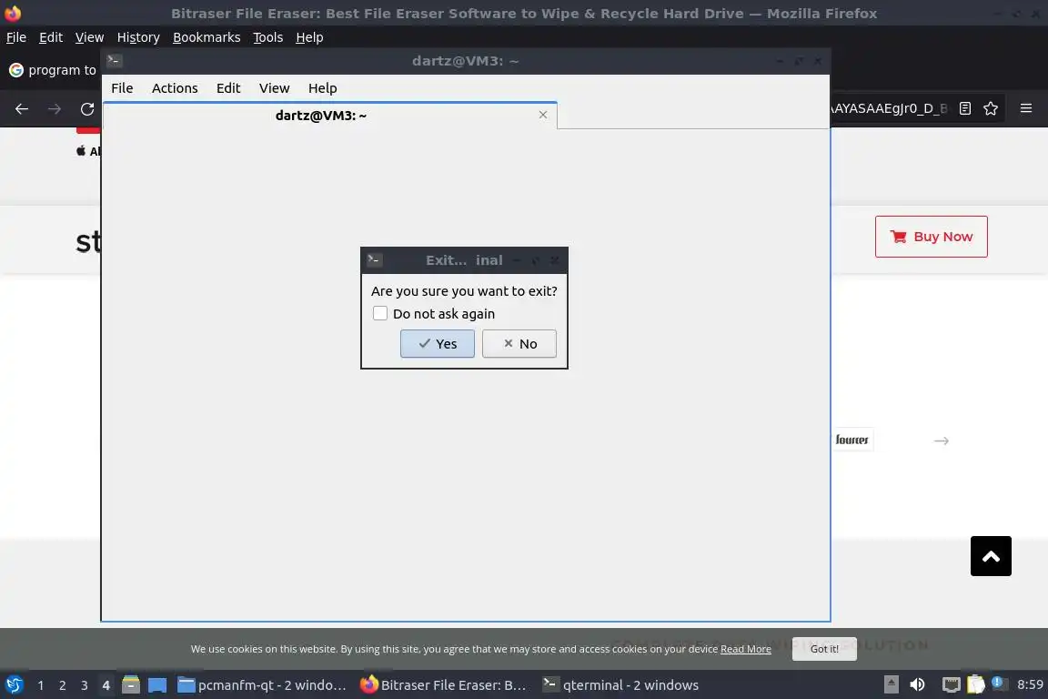Open the clipboard manager tray icon
Viewport: 1048px width, 699px height.
(x=976, y=684)
